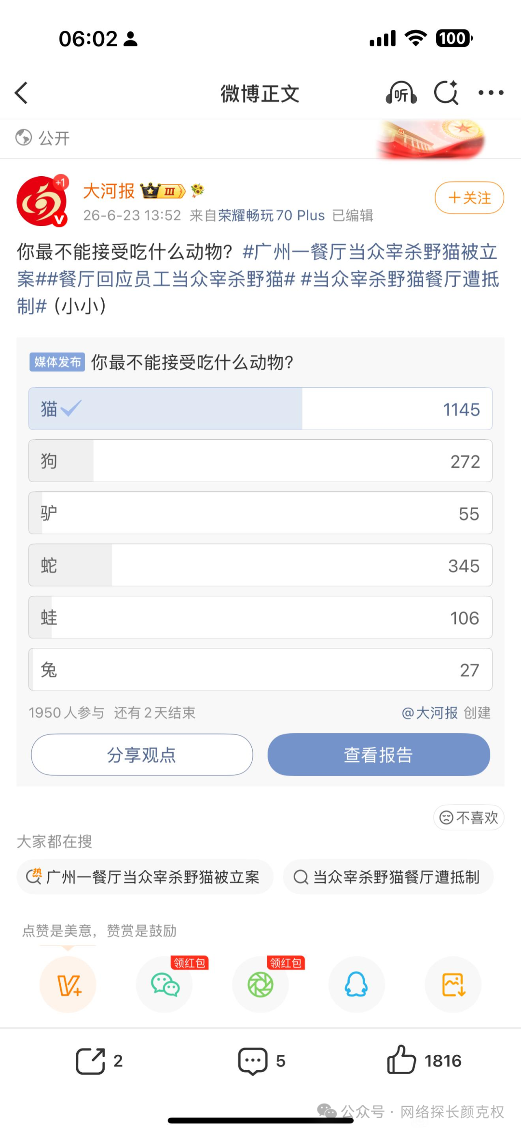Image resolution: width=521 pixels, height=1133 pixels.
Task: Tap the V+ reward icon
Action: 68,984
